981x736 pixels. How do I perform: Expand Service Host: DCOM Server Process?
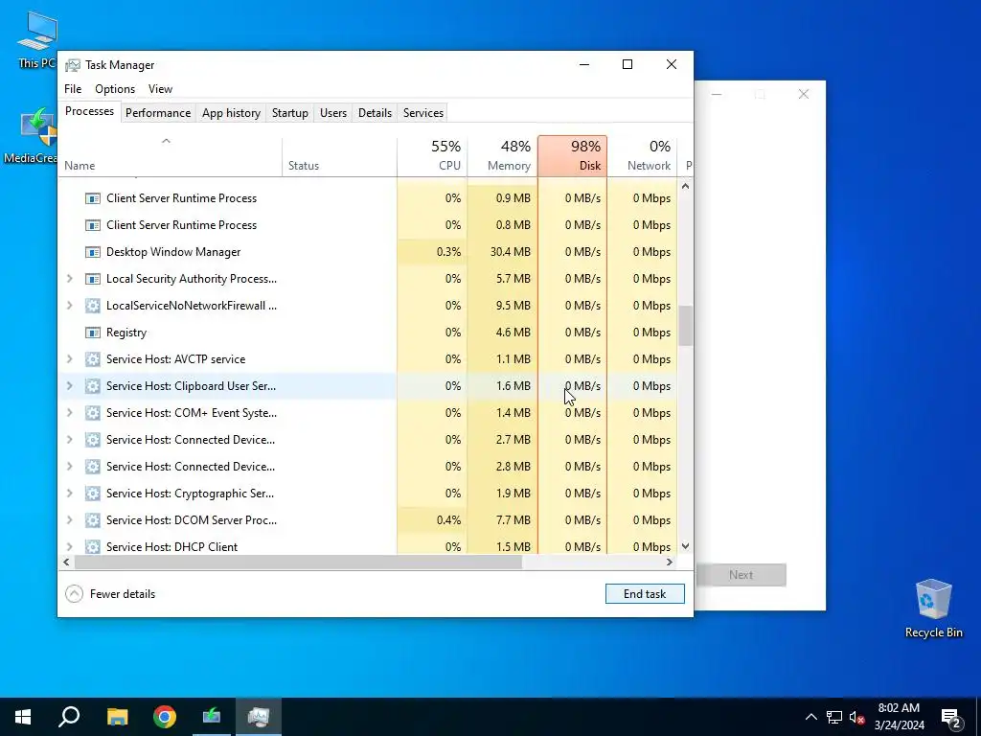(69, 520)
